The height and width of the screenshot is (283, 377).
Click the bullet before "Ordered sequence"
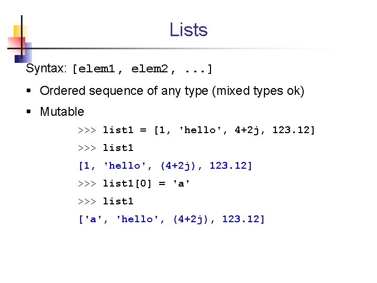pyautogui.click(x=29, y=91)
